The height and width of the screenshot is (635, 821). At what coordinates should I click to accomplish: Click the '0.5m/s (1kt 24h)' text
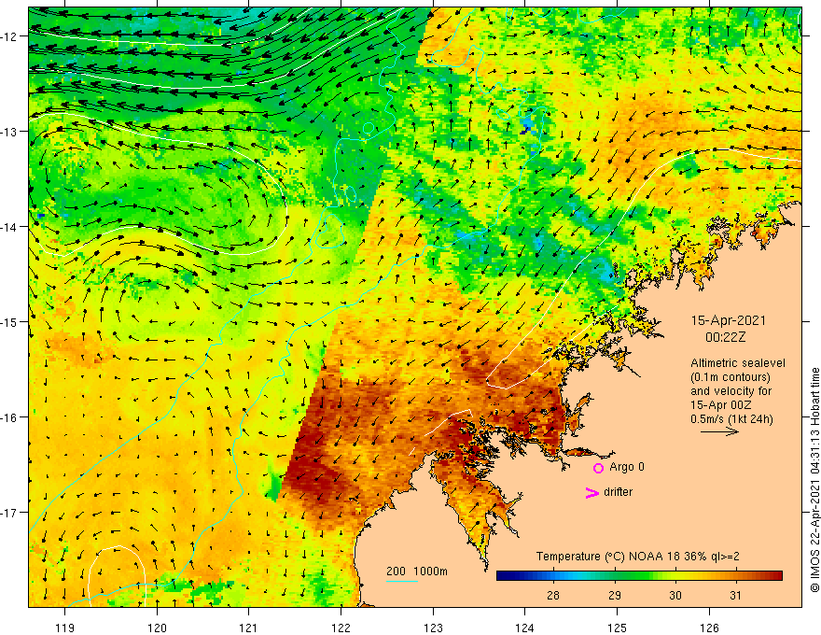pos(731,419)
